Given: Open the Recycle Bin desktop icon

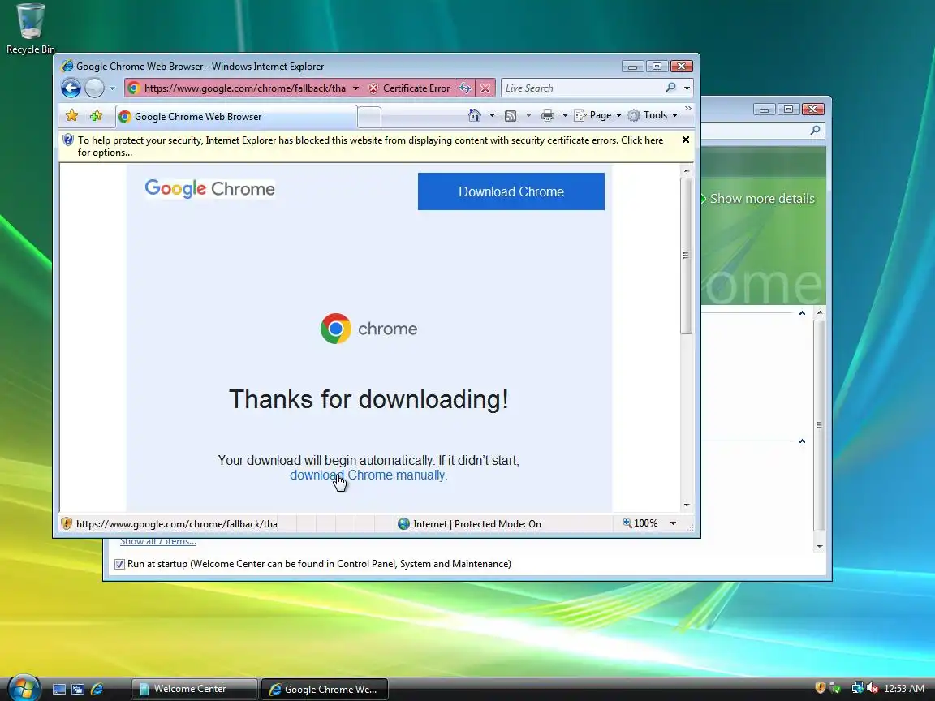Looking at the screenshot, I should click(30, 28).
